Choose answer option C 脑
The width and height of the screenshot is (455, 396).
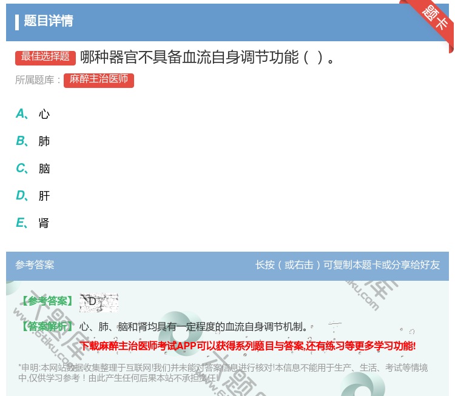[33, 168]
